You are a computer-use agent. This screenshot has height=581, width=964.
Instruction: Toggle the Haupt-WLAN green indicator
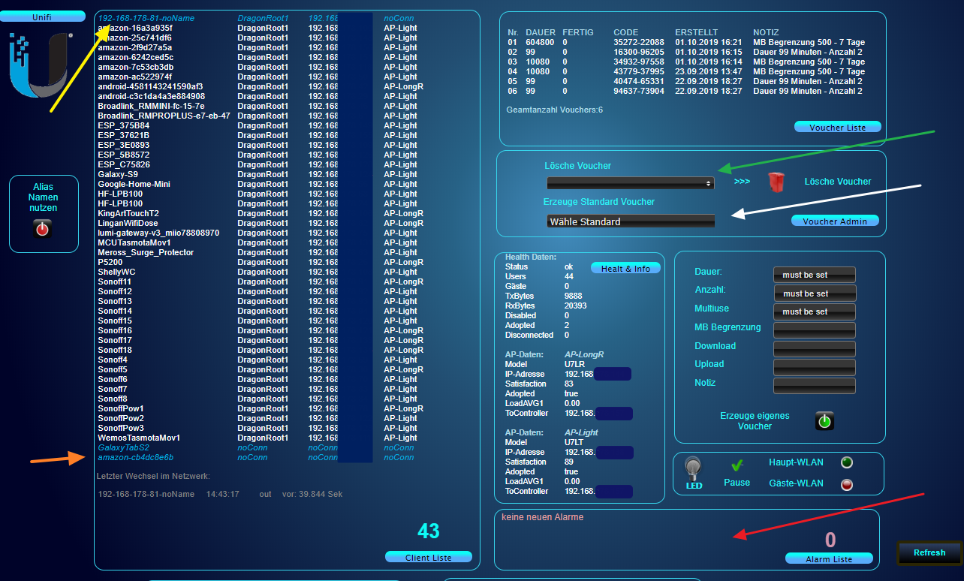click(x=846, y=463)
